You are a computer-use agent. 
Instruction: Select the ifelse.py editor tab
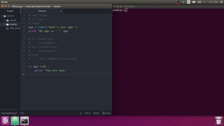click(x=42, y=11)
